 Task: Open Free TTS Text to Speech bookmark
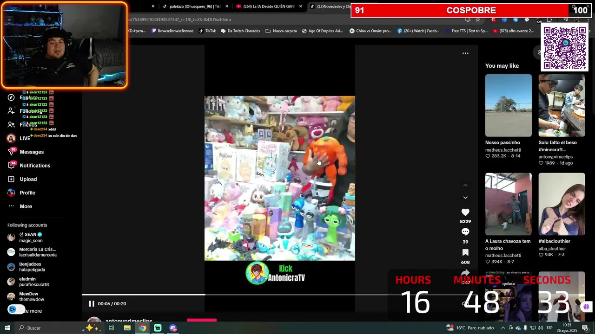point(466,31)
